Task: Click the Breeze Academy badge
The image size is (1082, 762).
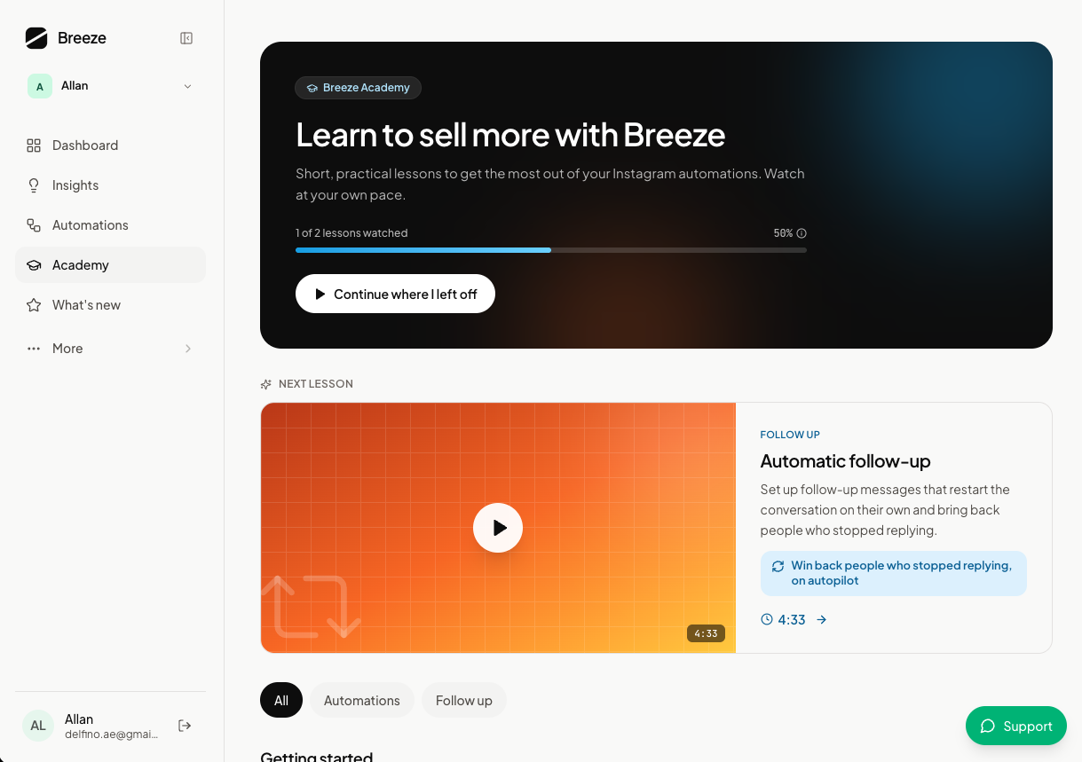Action: click(x=358, y=88)
